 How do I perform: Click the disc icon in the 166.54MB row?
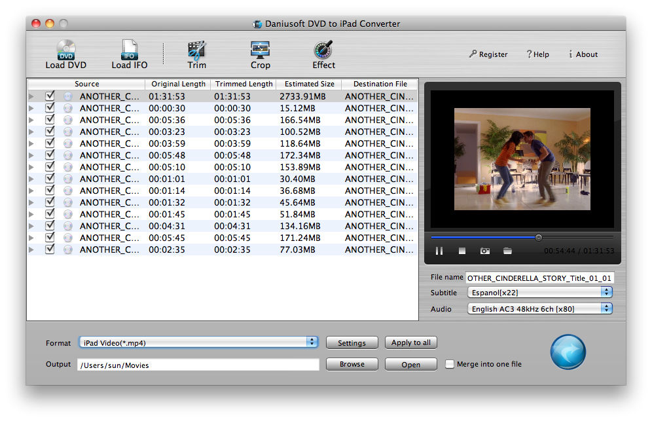(68, 120)
